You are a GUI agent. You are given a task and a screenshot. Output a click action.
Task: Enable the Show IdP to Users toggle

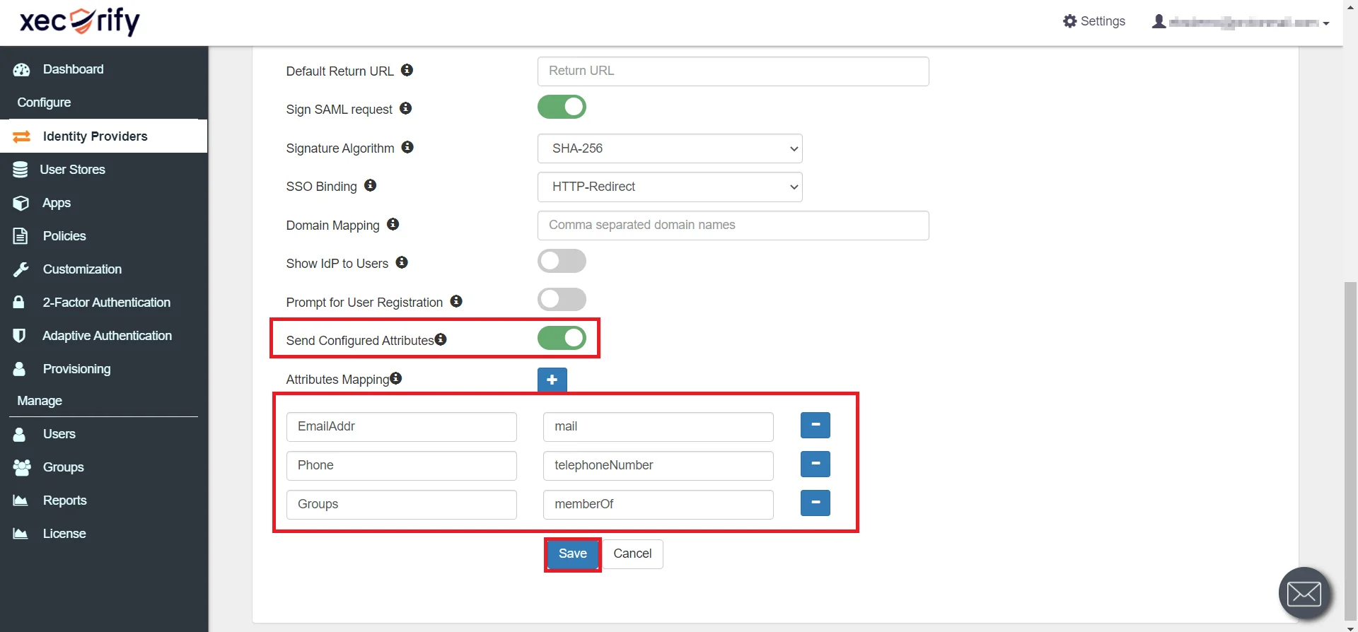click(x=562, y=262)
